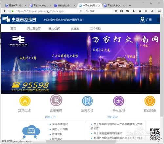Click the night skyline banner image
Image resolution: width=164 pixels, height=144 pixels.
point(81,63)
